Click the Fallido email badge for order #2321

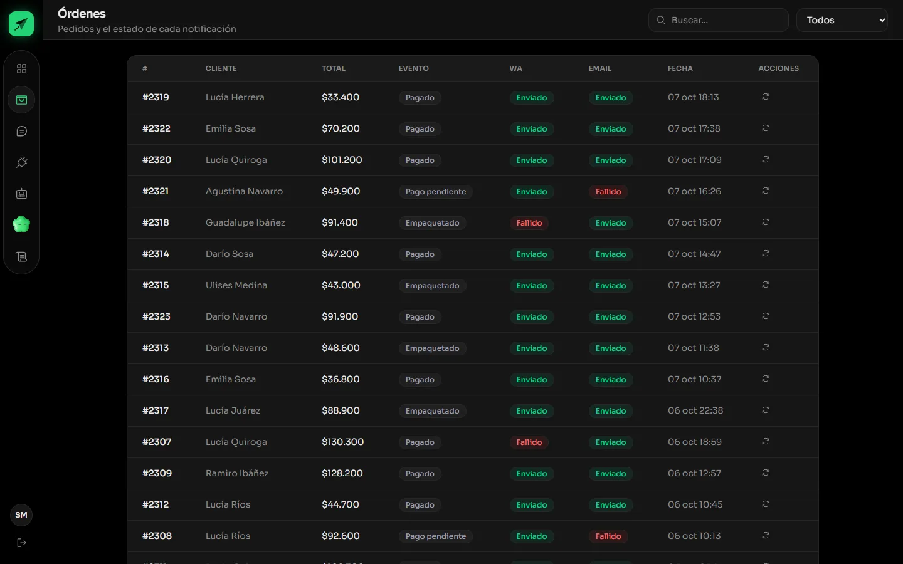point(608,192)
